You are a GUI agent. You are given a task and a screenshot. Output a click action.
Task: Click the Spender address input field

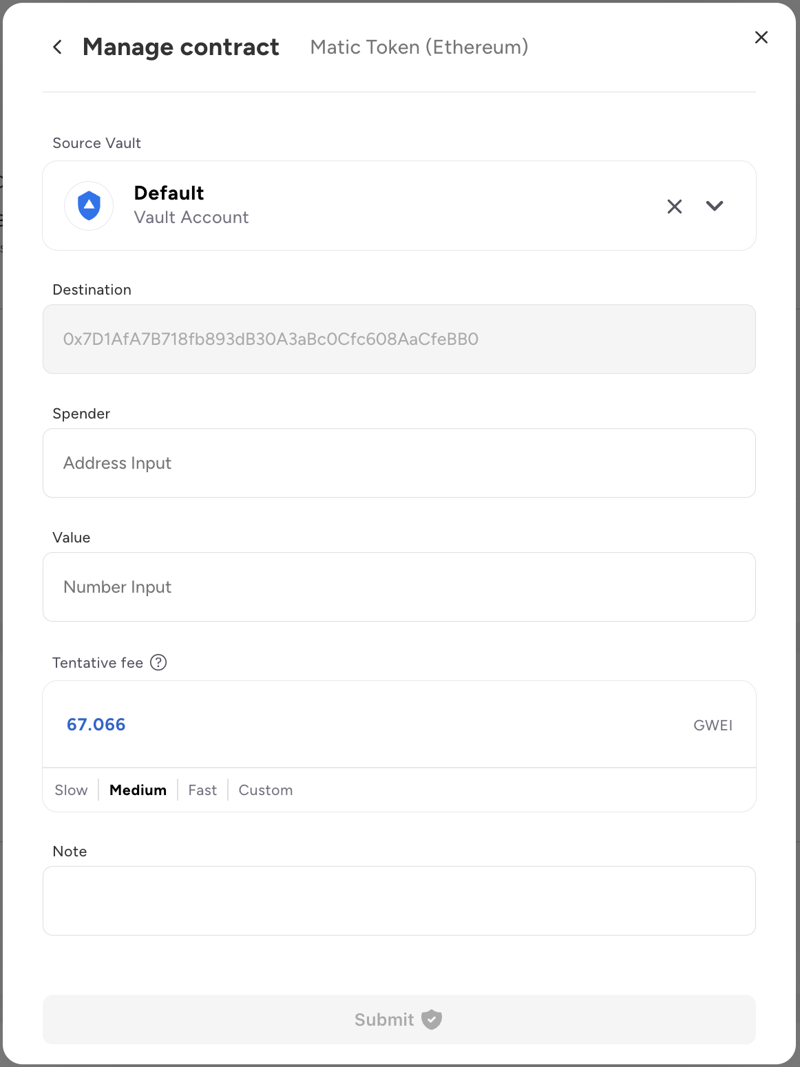399,463
